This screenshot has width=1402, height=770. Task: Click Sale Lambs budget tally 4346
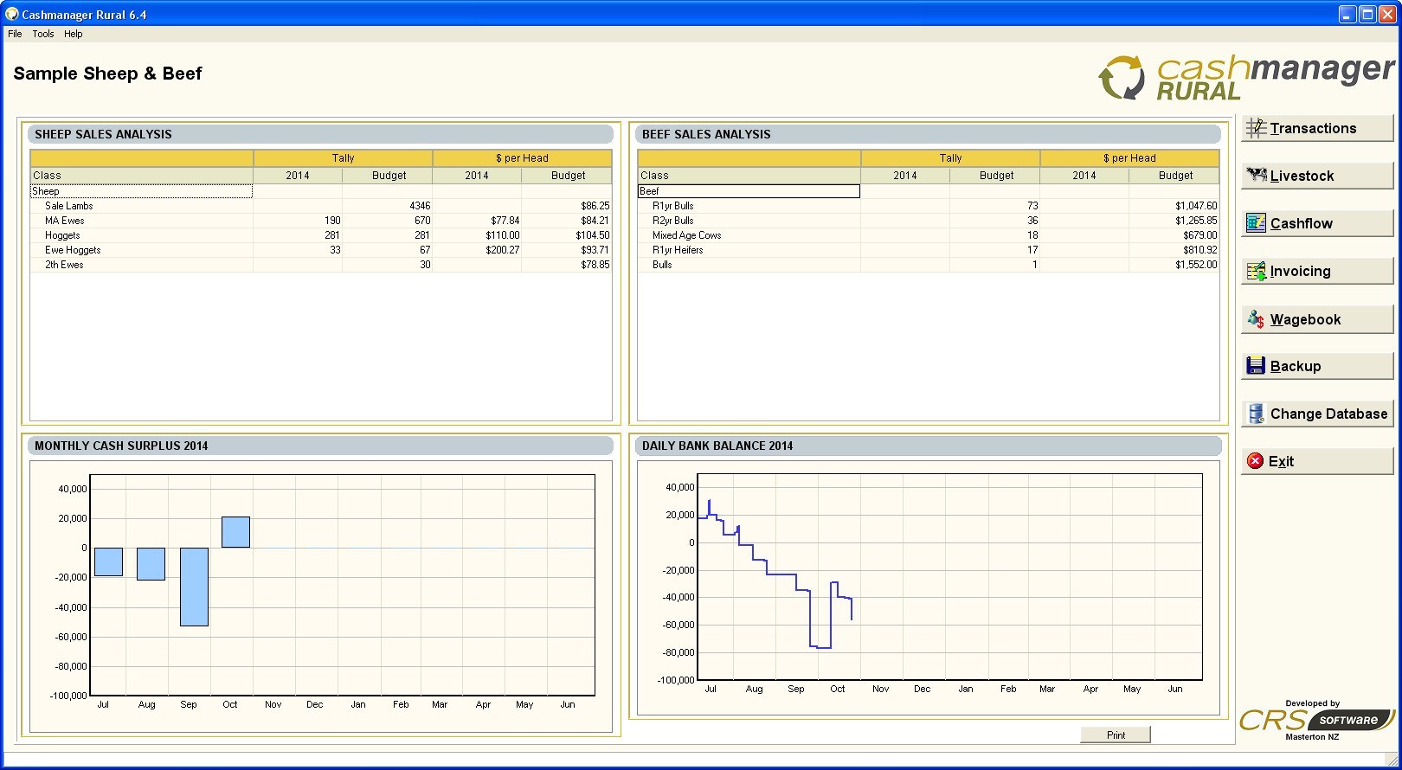[420, 206]
